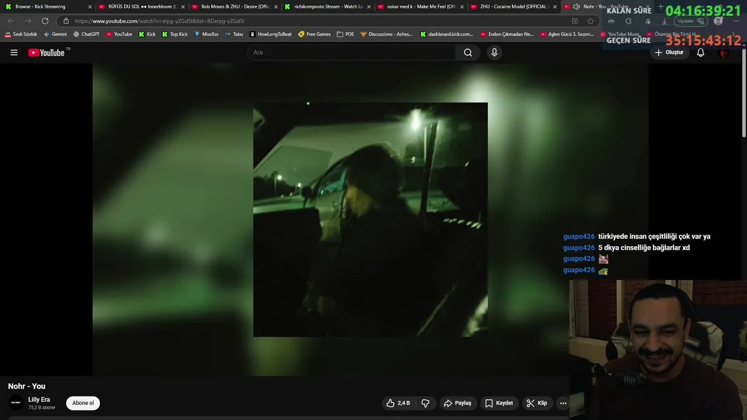Open the YouTube Music bookmark

pyautogui.click(x=620, y=34)
